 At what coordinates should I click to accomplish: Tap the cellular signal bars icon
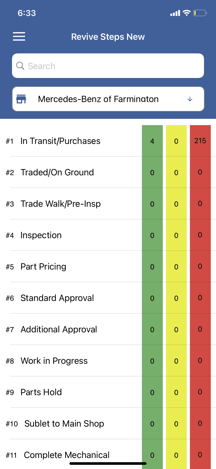[175, 13]
